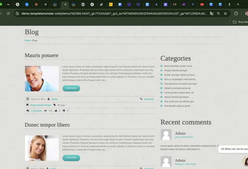Click the chat assistant avatar icon
The image size is (248, 169).
click(x=245, y=161)
